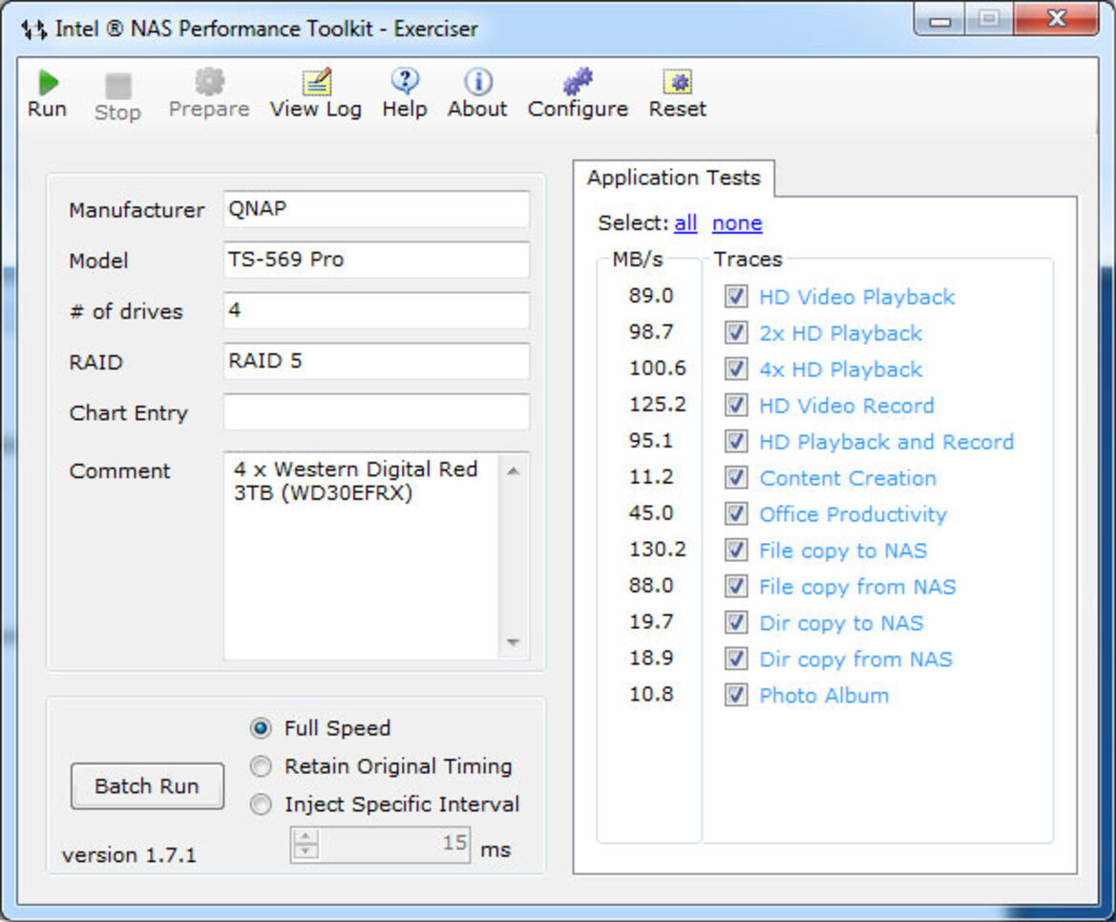Disable HD Playback and Record trace
The image size is (1116, 922).
pos(736,441)
